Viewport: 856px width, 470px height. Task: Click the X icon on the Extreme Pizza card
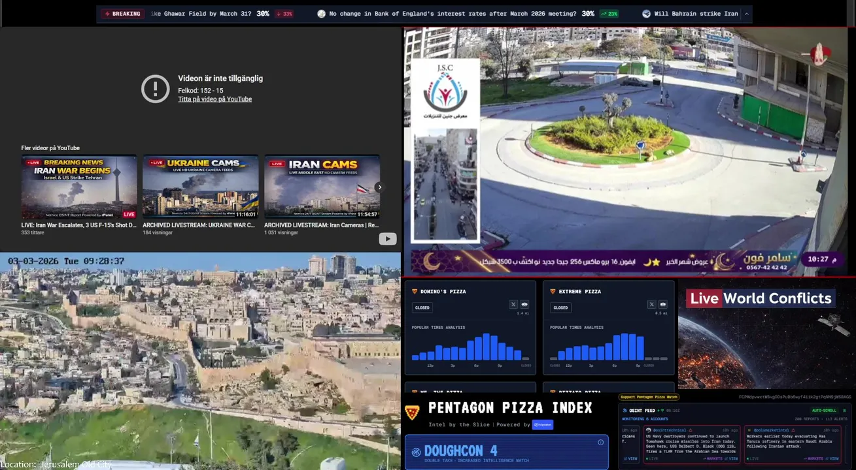coord(652,304)
